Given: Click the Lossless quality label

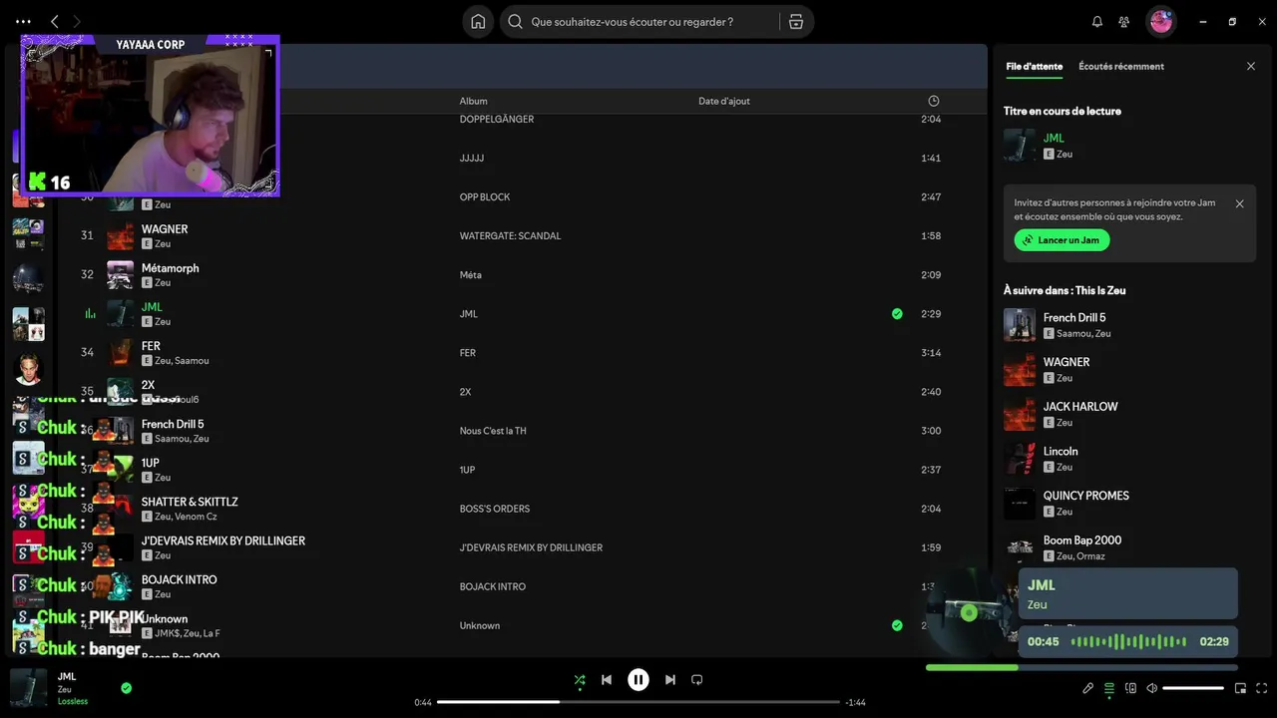Looking at the screenshot, I should click(73, 702).
